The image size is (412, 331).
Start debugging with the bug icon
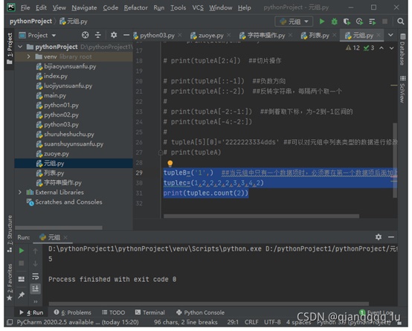click(334, 22)
